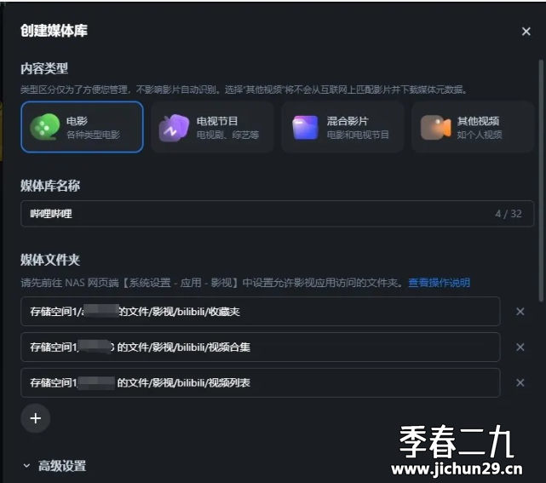Viewport: 546px width, 483px height.
Task: Click the green film reel icon
Action: [x=44, y=127]
